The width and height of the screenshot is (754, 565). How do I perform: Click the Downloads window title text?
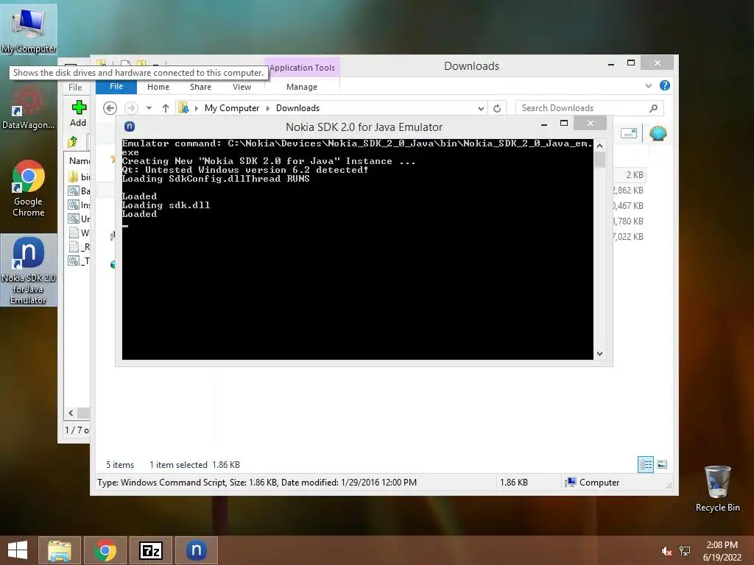(x=471, y=66)
